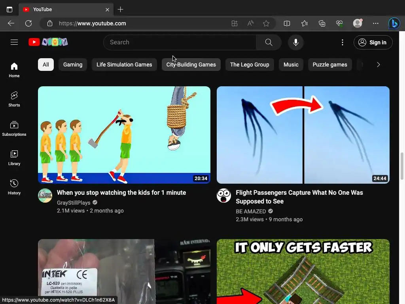The image size is (405, 304).
Task: Select the All filter chip
Action: (x=46, y=65)
